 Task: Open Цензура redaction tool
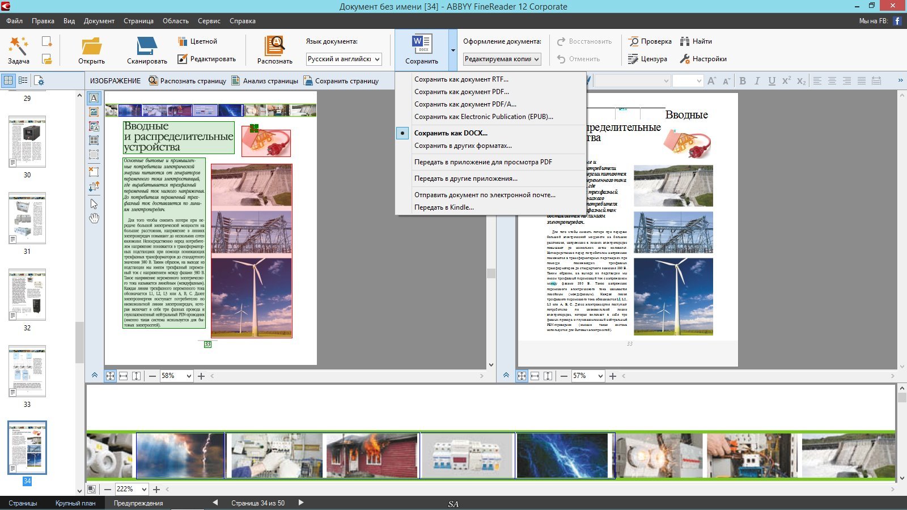pos(647,59)
